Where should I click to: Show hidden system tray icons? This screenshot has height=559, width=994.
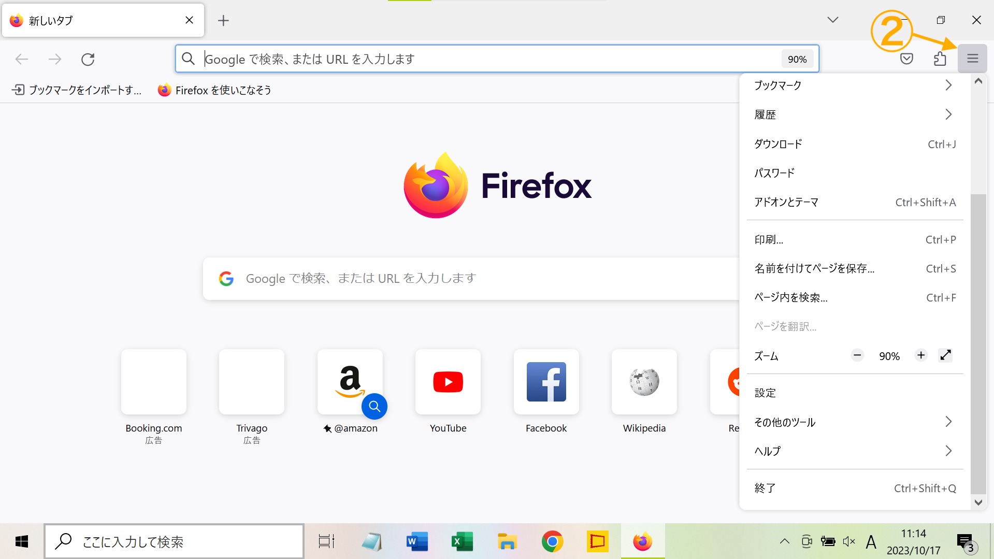pos(784,541)
